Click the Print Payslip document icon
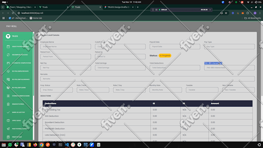This screenshot has width=263, height=148. [x=8, y=137]
